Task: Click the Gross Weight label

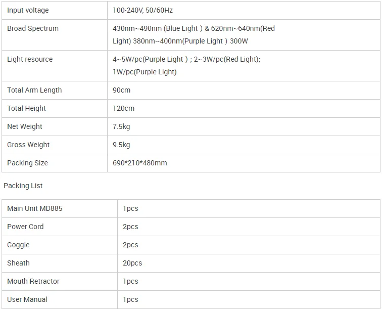Action: (28, 145)
